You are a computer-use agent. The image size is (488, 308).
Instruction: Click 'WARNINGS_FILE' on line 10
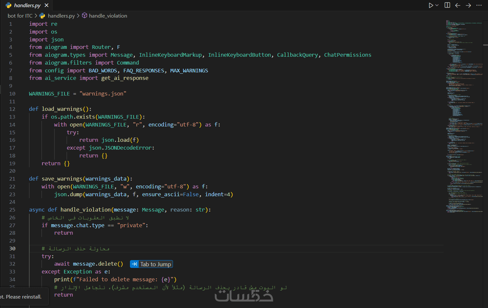[49, 94]
